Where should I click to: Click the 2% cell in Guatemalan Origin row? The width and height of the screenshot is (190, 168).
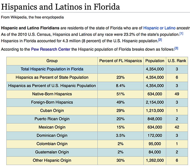(x=121, y=152)
